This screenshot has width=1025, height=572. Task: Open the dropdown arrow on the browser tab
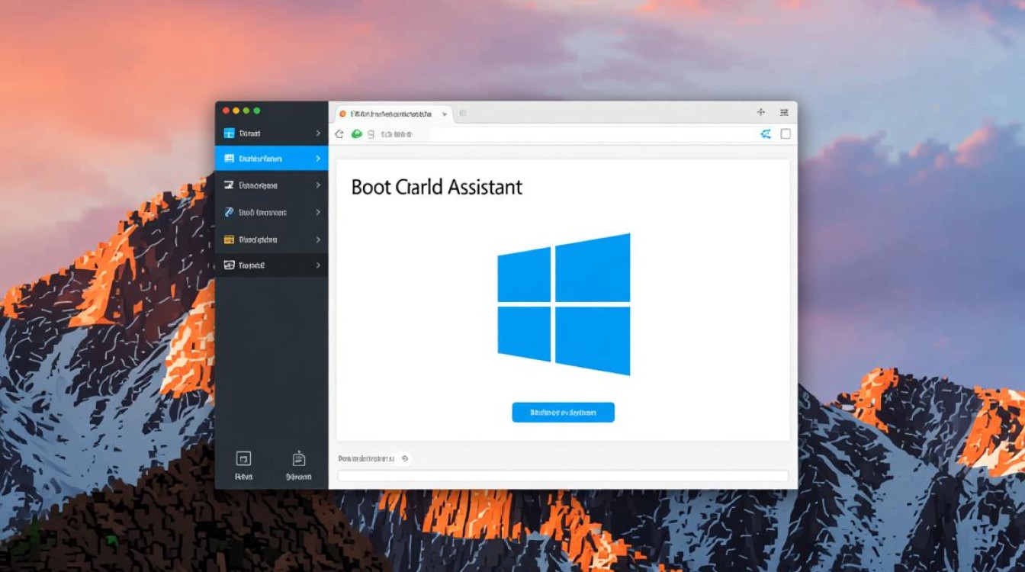(x=444, y=114)
